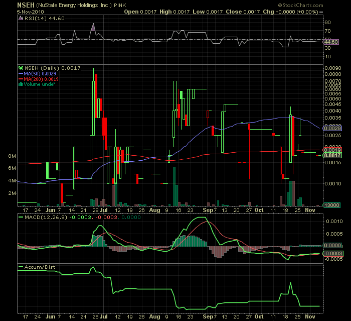
Task: Open the StockCharts.com copyright link
Action: tap(301, 5)
